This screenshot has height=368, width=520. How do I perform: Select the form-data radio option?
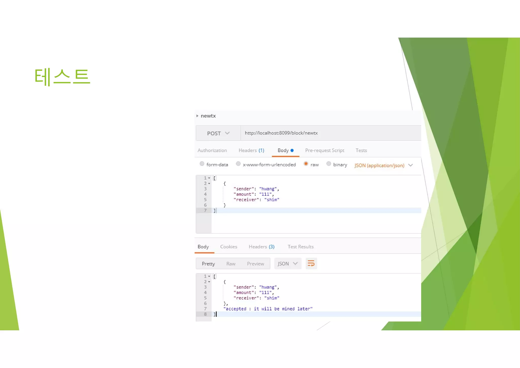point(202,164)
